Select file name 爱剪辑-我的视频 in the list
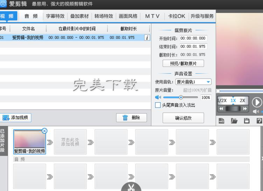The width and height of the screenshot is (263, 191). (28, 37)
